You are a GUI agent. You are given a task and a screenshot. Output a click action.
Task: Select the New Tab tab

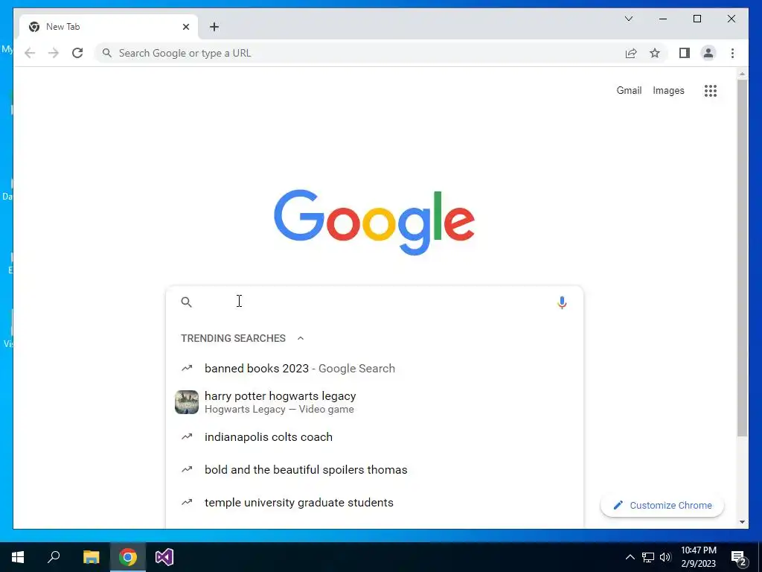pos(109,27)
